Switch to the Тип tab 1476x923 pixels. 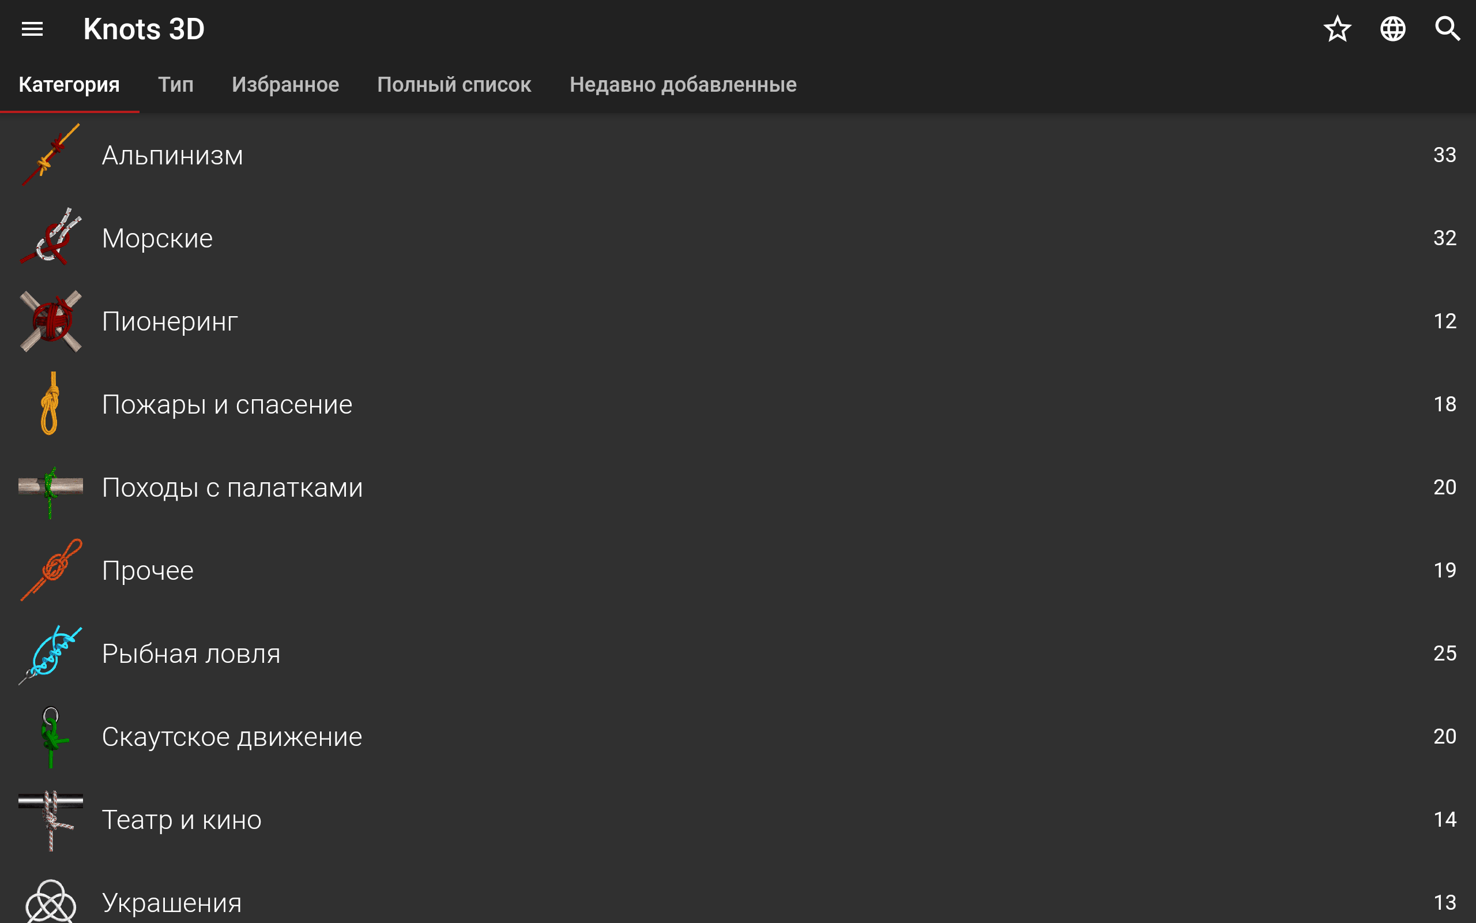click(x=176, y=84)
